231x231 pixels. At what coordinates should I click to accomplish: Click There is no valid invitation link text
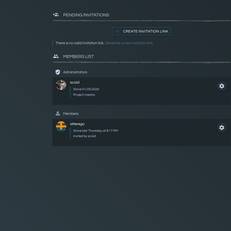80,43
